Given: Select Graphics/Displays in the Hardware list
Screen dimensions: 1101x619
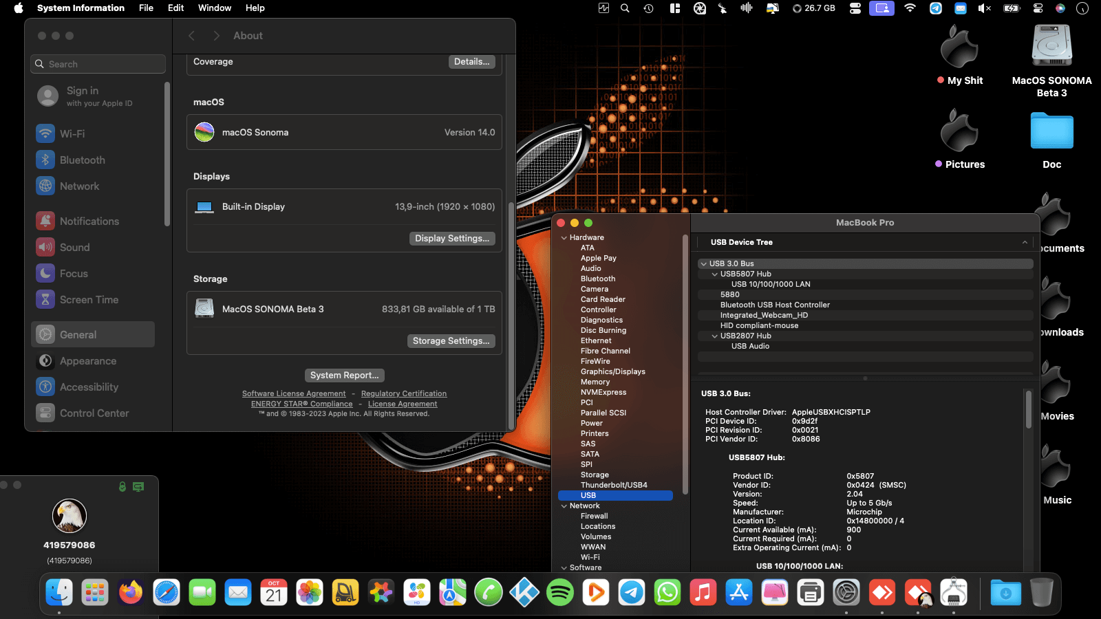Looking at the screenshot, I should [x=613, y=372].
